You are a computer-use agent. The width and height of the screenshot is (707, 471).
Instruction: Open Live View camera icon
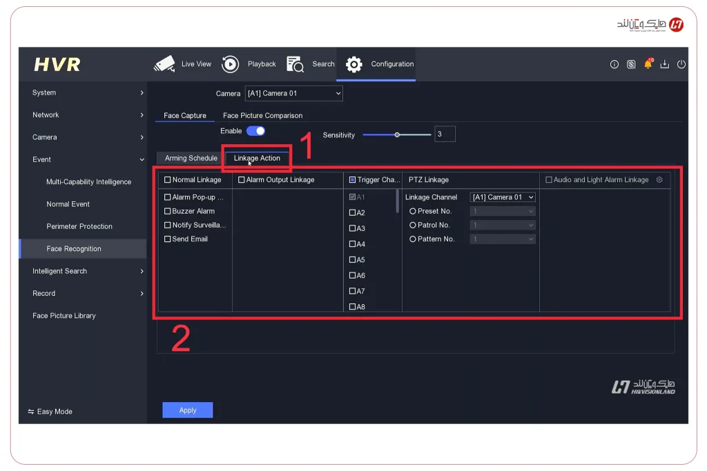(164, 64)
